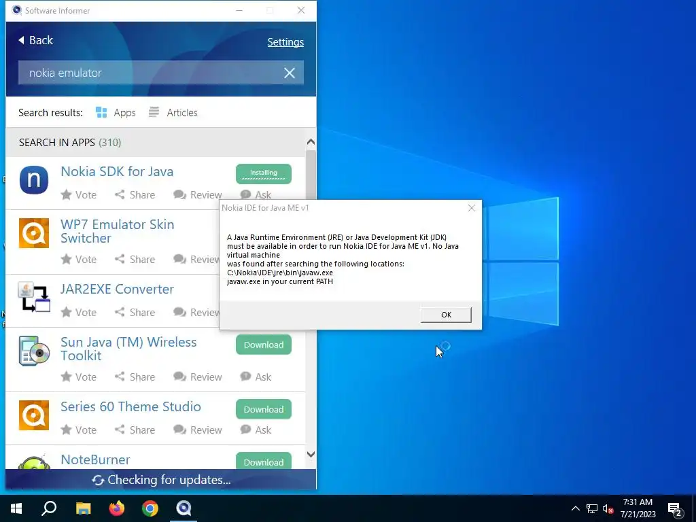Screen dimensions: 696x522
Task: Select Software Informer taskbar icon
Action: click(184, 508)
